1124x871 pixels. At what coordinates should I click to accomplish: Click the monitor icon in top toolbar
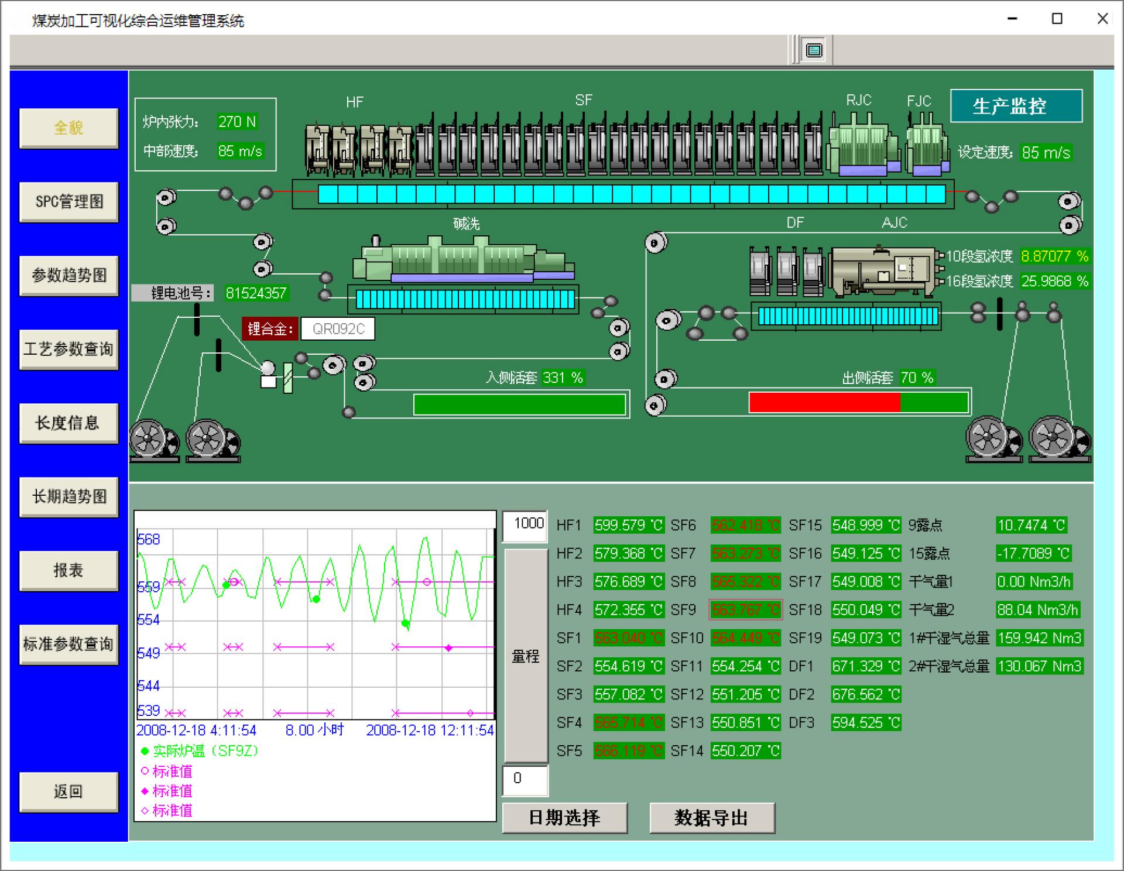(x=814, y=50)
